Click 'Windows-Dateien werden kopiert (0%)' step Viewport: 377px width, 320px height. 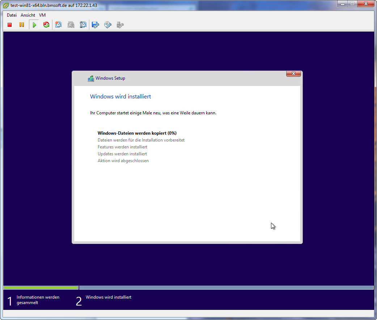(137, 133)
